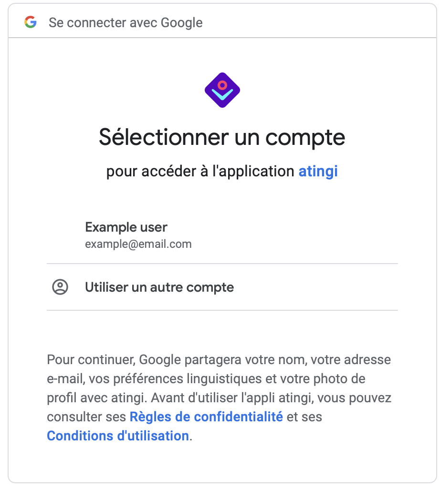Click the person icon for another account
Viewport: 440px width, 489px height.
(x=60, y=287)
